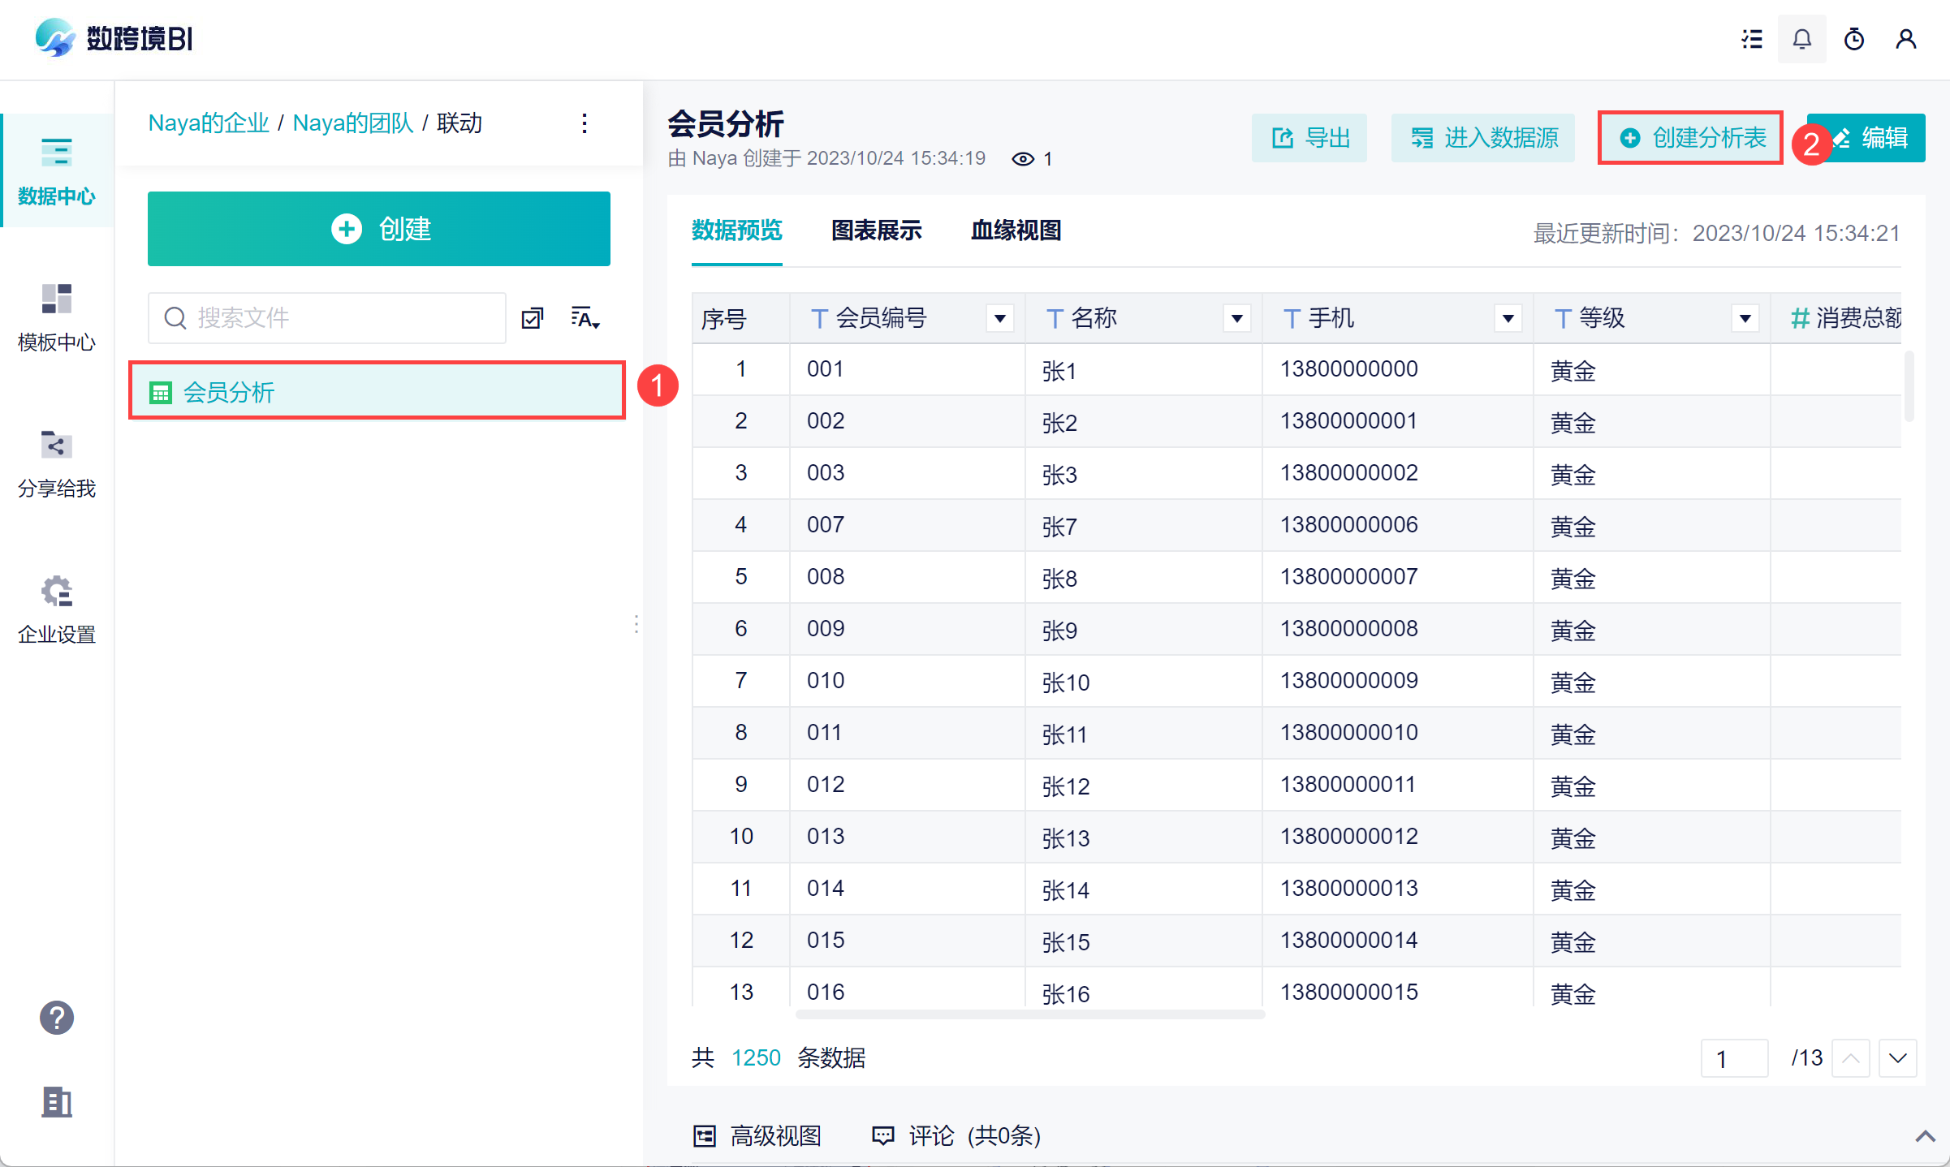Viewport: 1950px width, 1167px height.
Task: Click the Naya的团队 breadcrumb link
Action: point(352,123)
